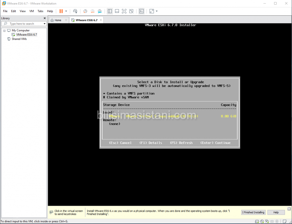Image resolution: width=292 pixels, height=224 pixels.
Task: Click the keyboard icon in the hint bar
Action: pyautogui.click(x=51, y=212)
